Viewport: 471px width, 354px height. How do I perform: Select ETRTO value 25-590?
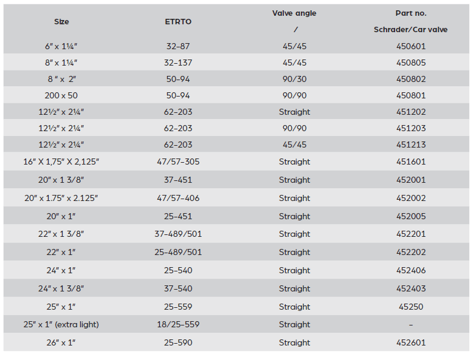point(178,342)
